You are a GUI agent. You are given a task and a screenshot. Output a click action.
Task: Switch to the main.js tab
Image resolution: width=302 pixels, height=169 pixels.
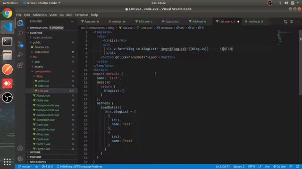click(x=117, y=22)
